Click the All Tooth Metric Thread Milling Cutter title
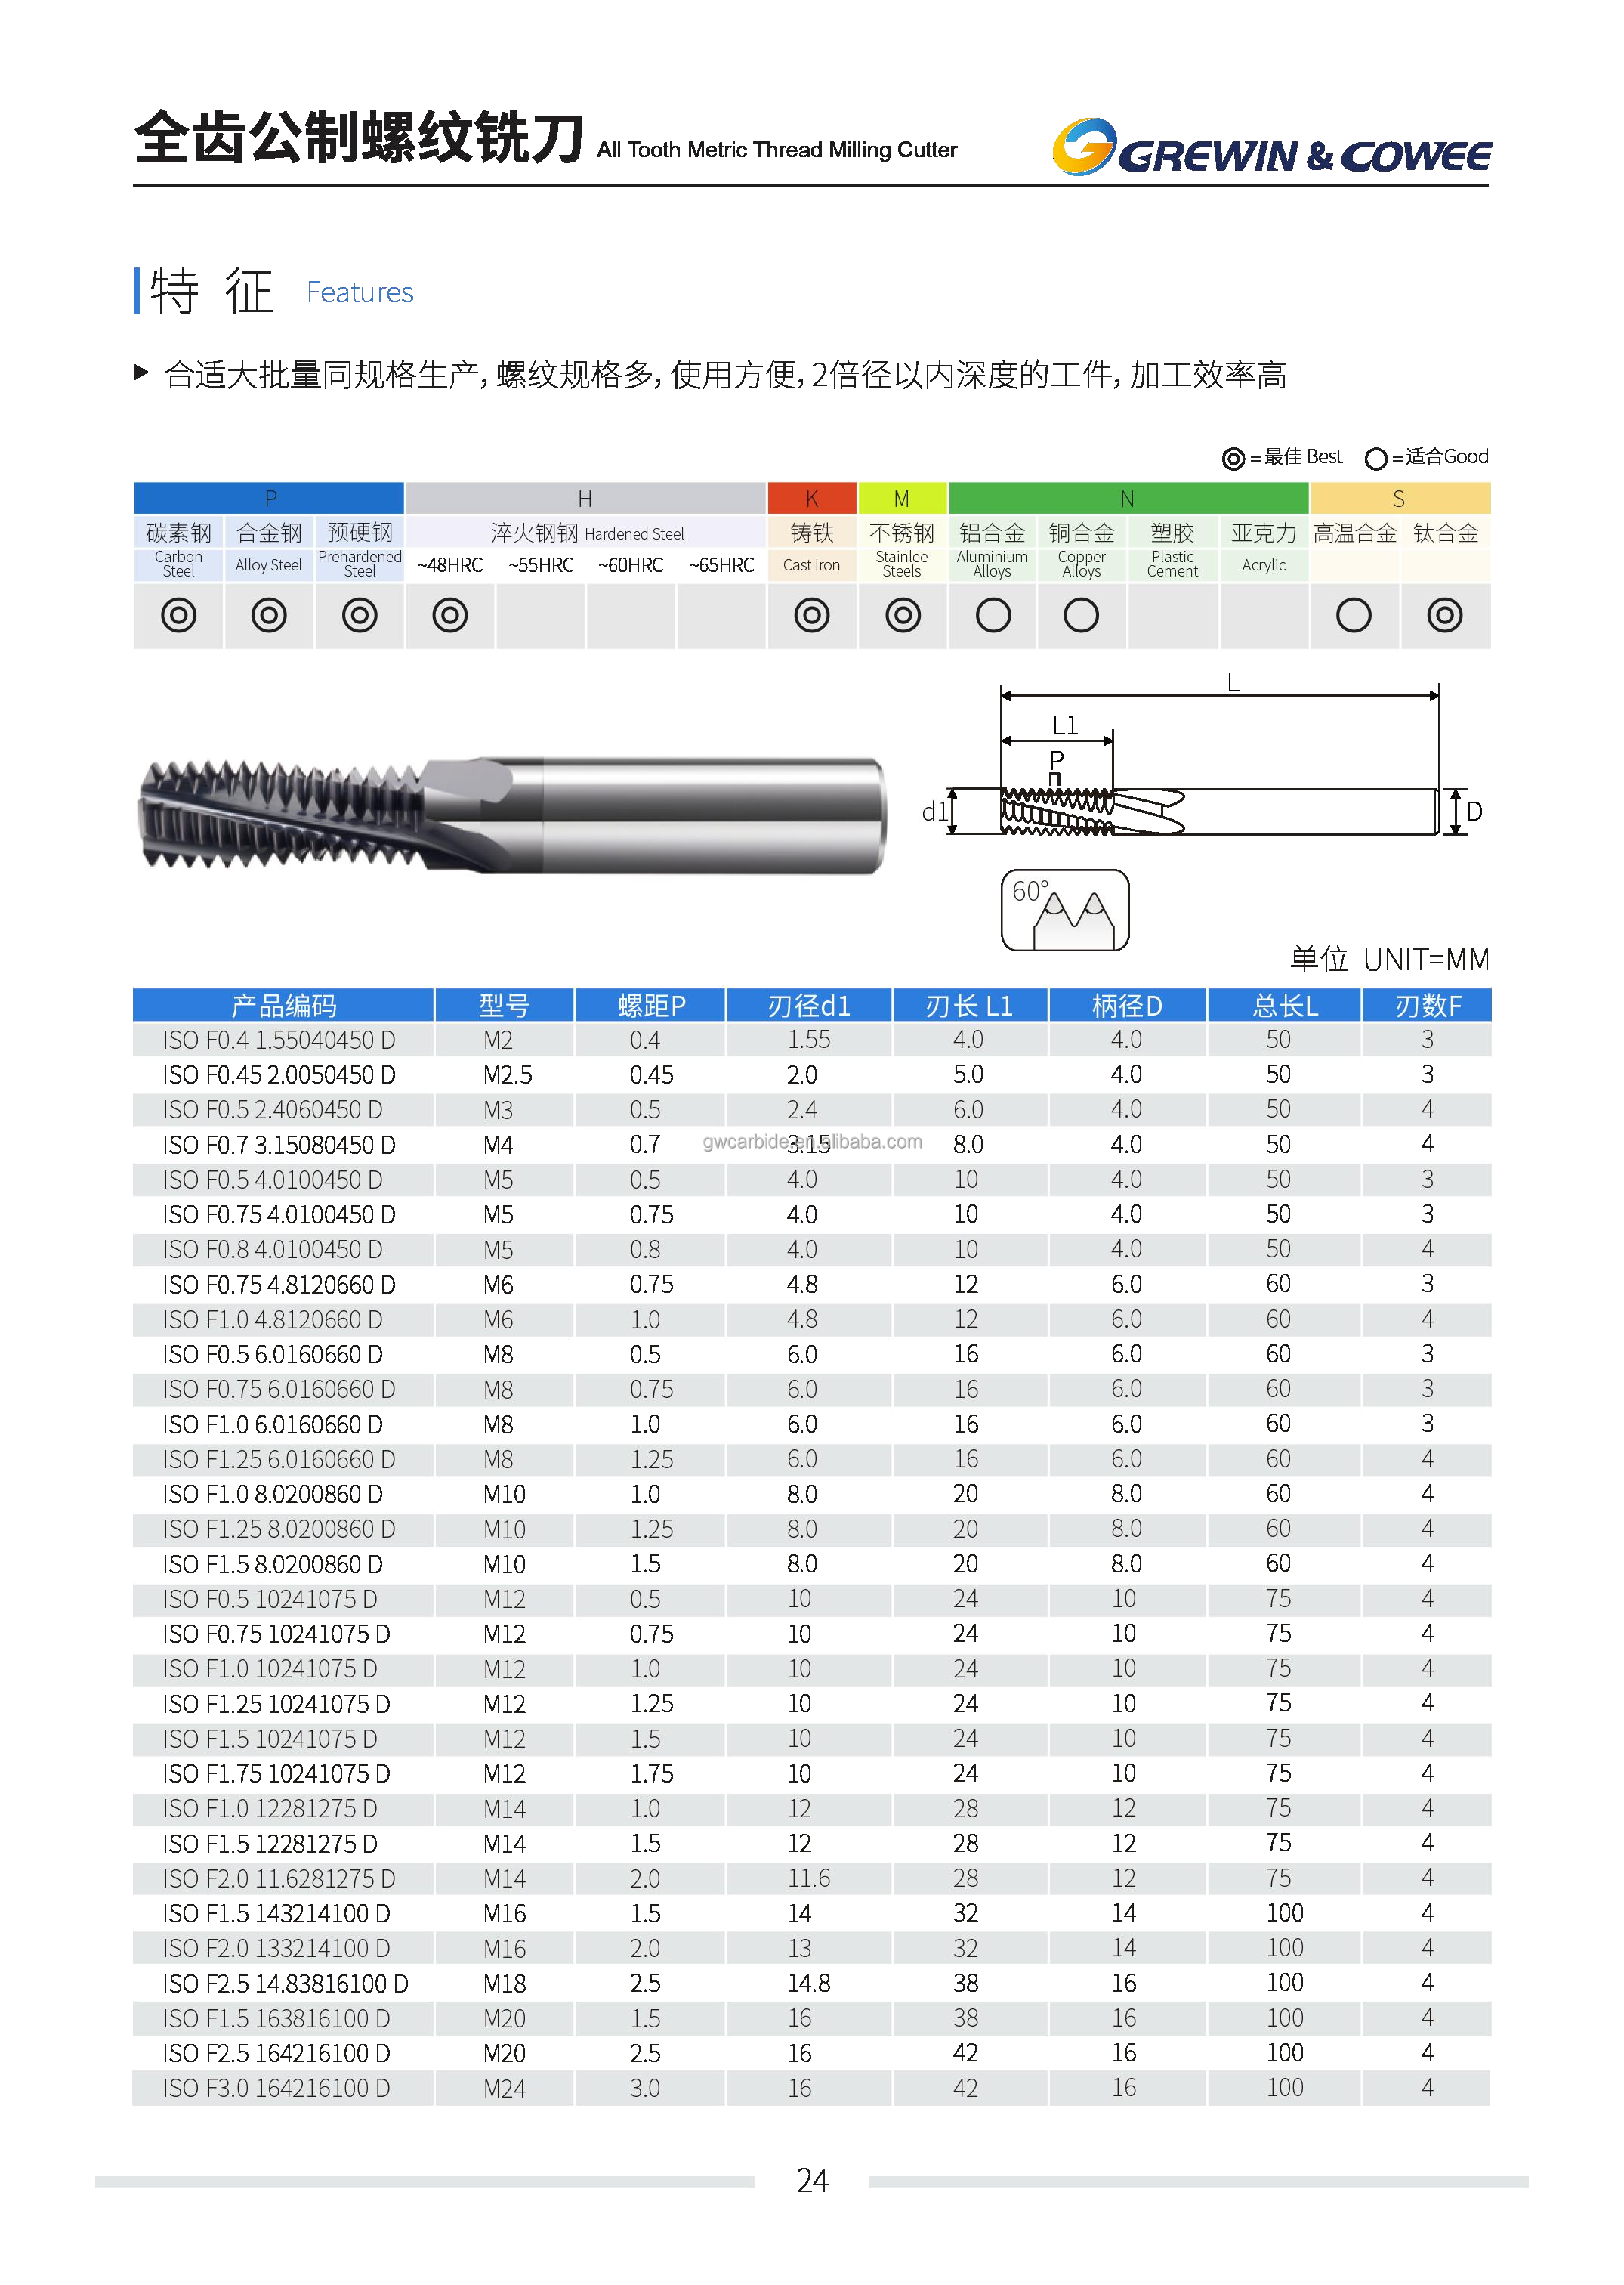 pyautogui.click(x=777, y=150)
